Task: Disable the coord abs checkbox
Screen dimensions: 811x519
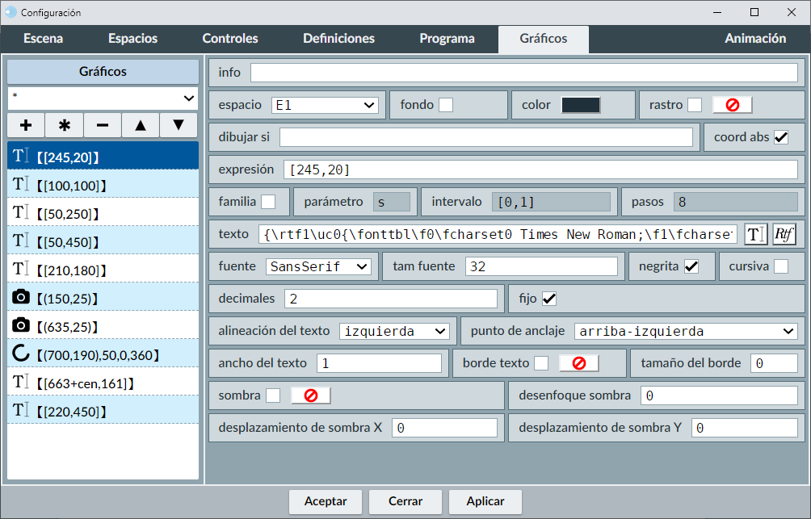Action: coord(781,137)
